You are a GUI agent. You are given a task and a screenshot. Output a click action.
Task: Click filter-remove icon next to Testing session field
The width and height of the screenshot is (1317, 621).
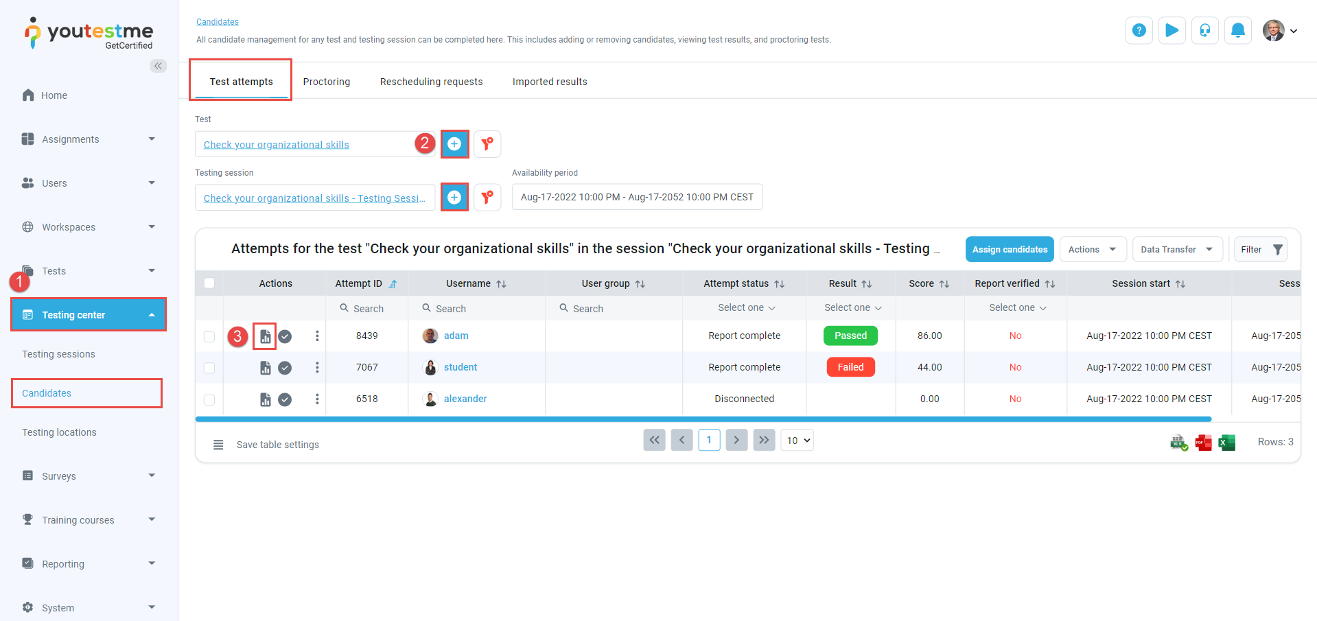(487, 198)
